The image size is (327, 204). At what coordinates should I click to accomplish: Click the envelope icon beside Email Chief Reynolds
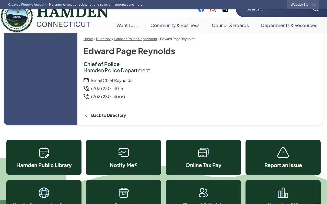86,80
